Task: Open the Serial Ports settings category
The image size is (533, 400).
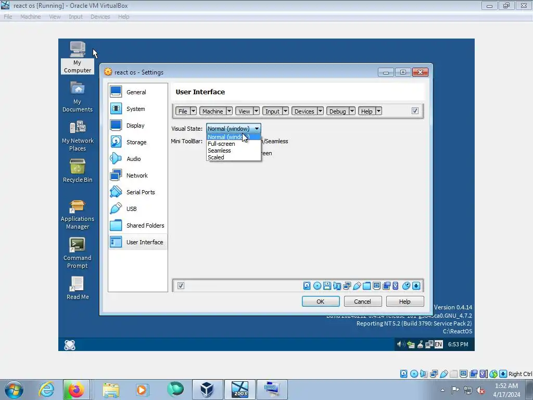Action: coord(137,192)
